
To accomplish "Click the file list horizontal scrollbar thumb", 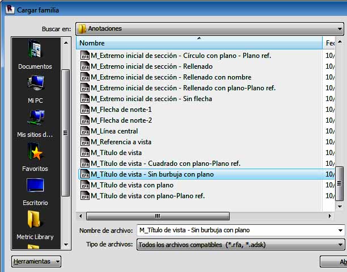I will pos(158,216).
